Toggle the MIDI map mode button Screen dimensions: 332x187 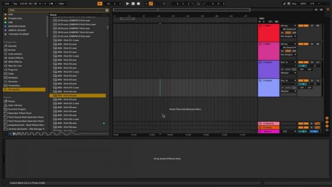303,4
